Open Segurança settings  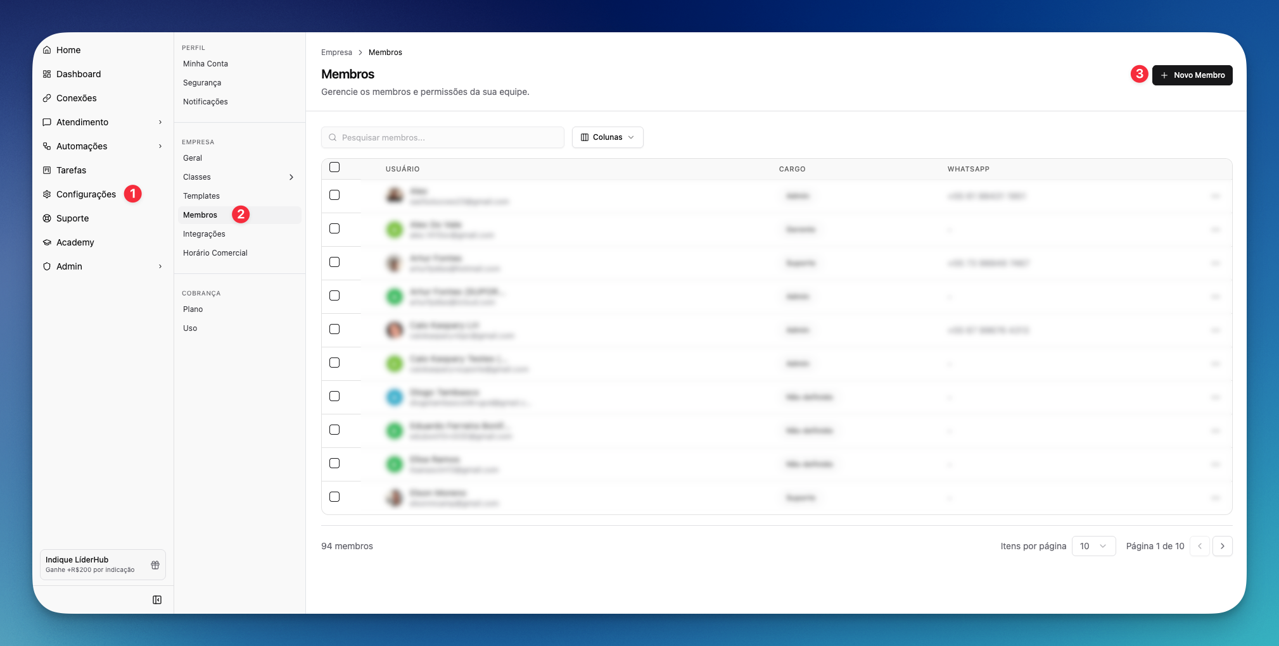pos(202,83)
